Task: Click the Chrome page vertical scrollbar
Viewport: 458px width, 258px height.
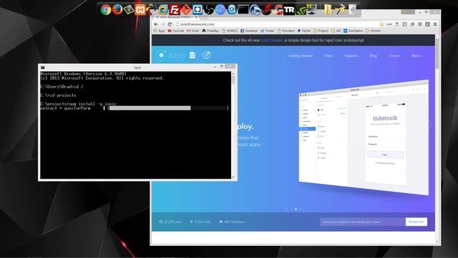Action: [x=437, y=139]
